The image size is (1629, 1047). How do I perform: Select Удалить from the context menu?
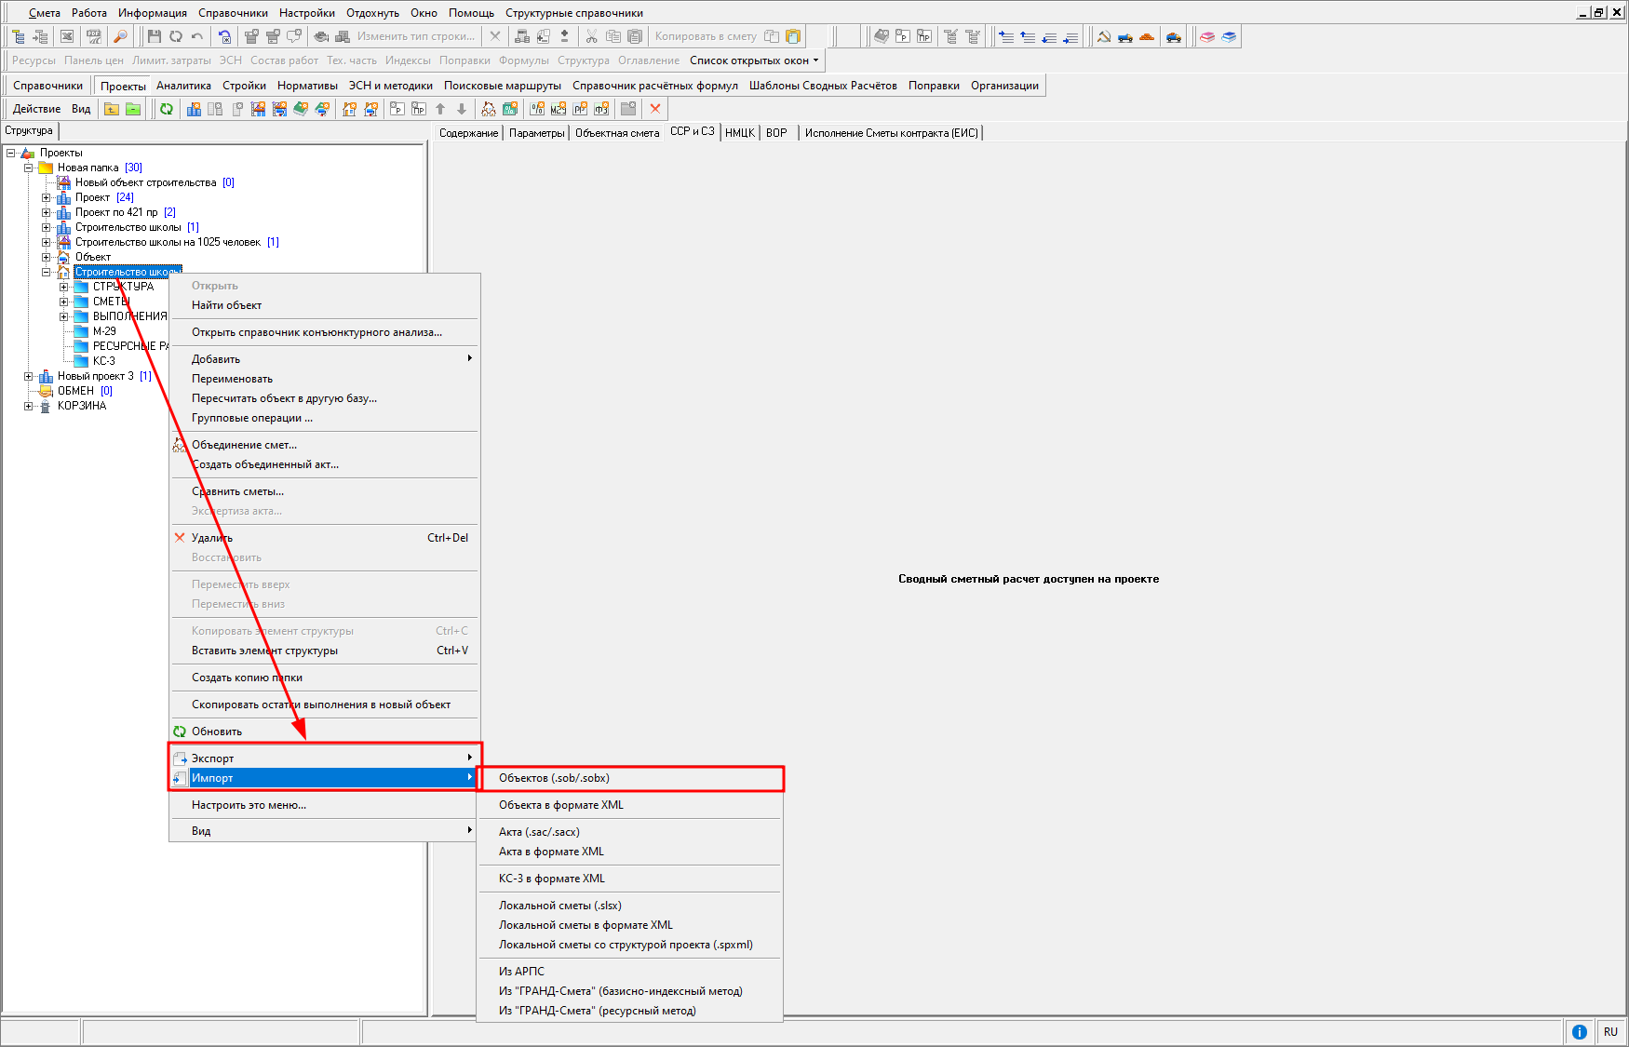[x=212, y=538]
